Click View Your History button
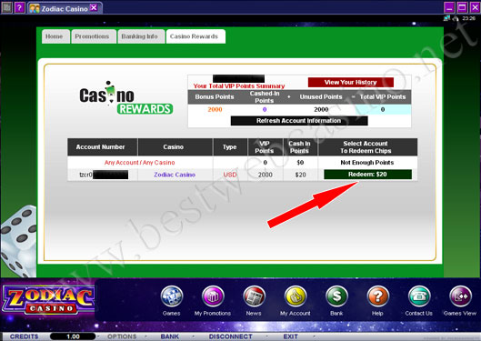The width and height of the screenshot is (481, 341). pos(351,82)
